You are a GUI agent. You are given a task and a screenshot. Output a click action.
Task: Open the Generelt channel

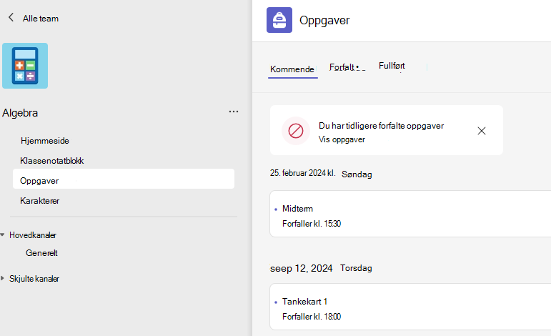[x=41, y=253]
